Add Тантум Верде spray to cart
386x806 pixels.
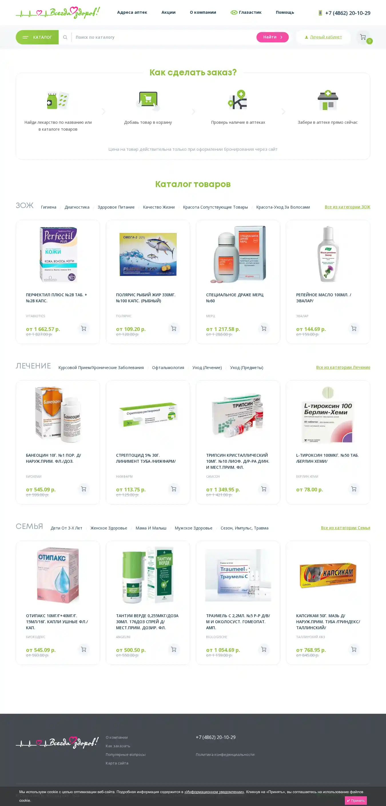[x=174, y=650]
